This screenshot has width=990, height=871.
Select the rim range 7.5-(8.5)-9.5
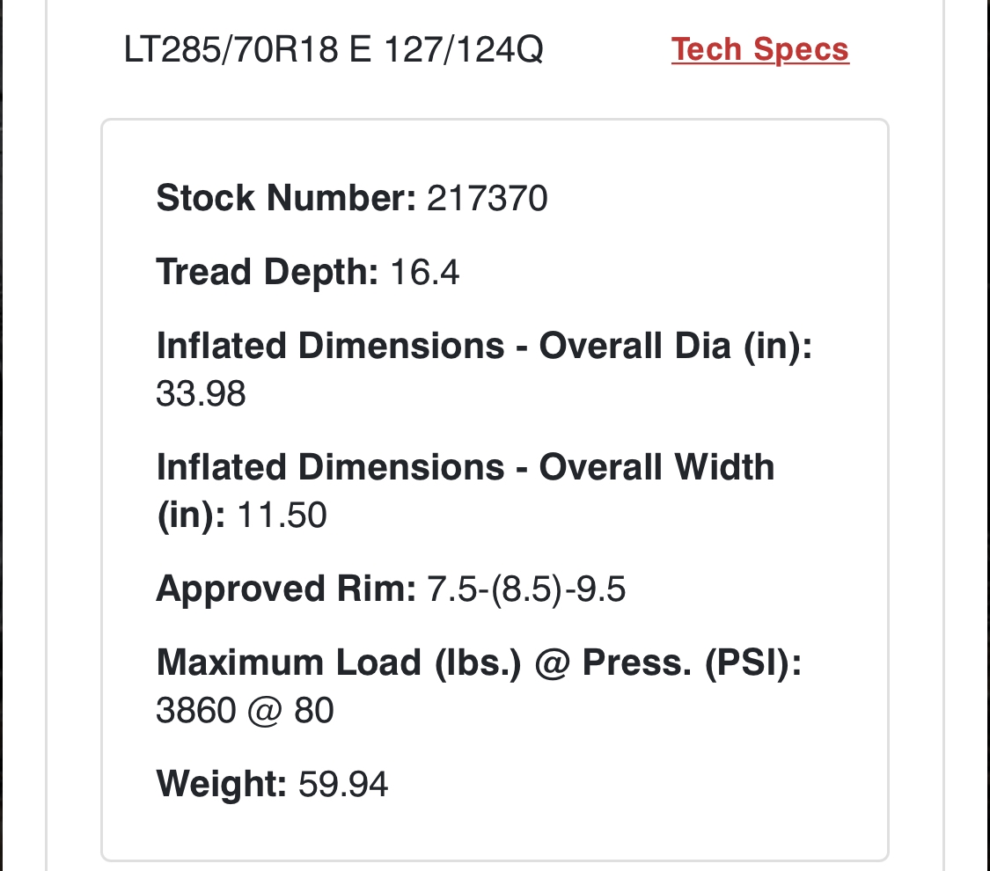pyautogui.click(x=526, y=589)
